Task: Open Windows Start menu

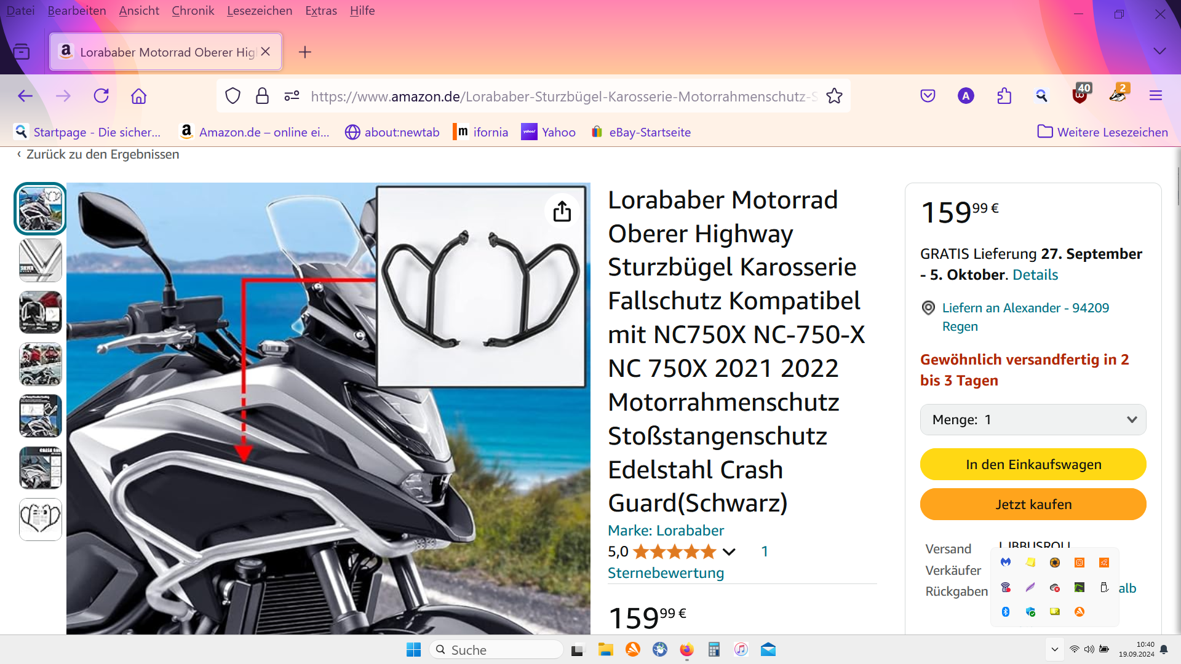Action: pyautogui.click(x=413, y=650)
